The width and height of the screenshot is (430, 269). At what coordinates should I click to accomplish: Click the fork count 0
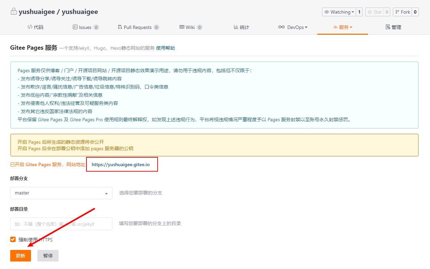(x=415, y=12)
